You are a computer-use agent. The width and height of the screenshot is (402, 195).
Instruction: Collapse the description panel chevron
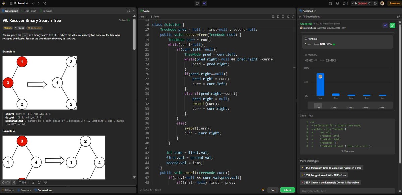(x=133, y=11)
